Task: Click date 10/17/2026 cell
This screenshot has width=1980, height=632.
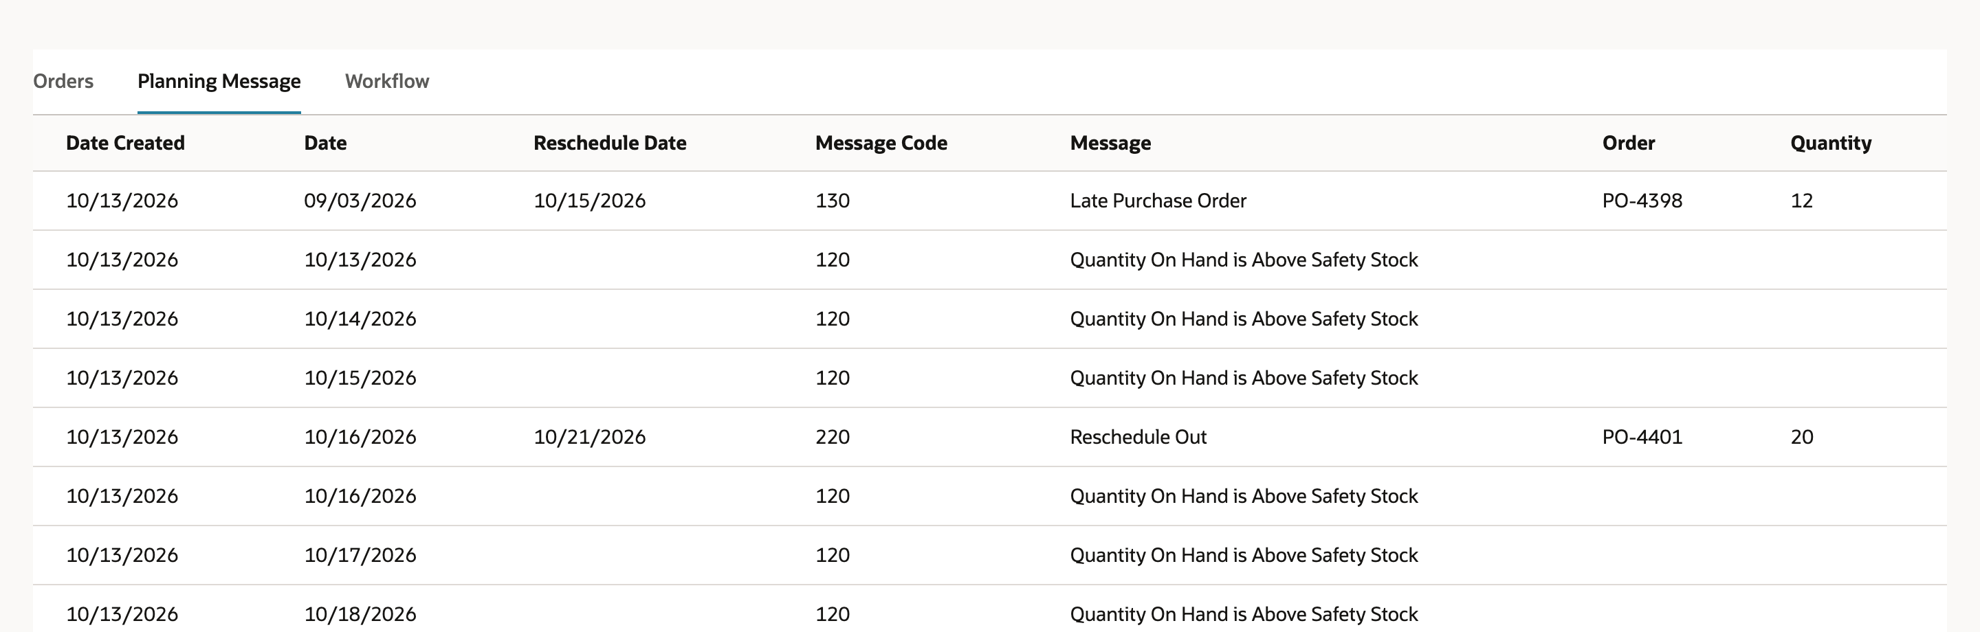Action: tap(360, 555)
